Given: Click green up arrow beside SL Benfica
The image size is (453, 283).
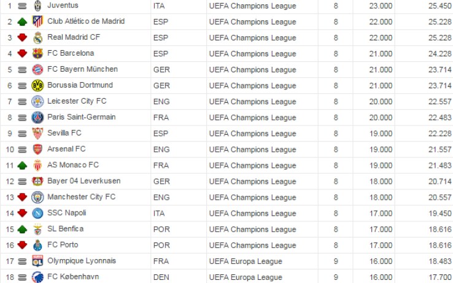Looking at the screenshot, I should tap(22, 229).
